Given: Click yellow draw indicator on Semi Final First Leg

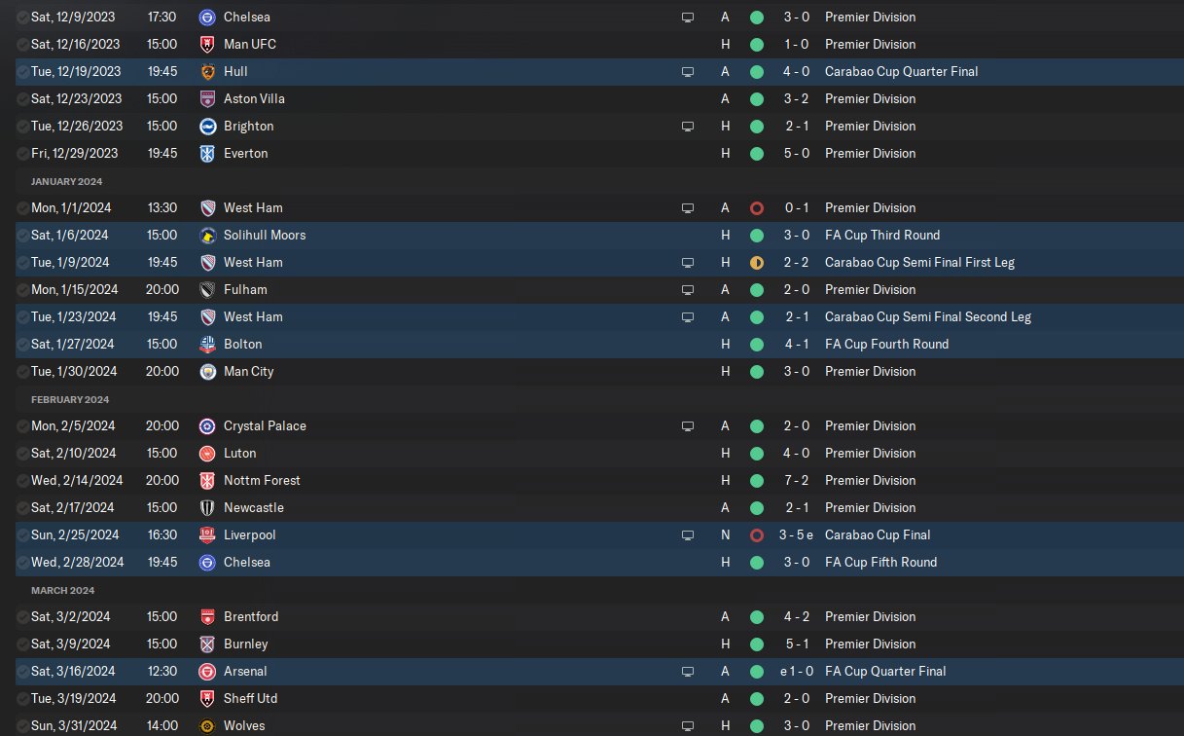Looking at the screenshot, I should pos(756,262).
